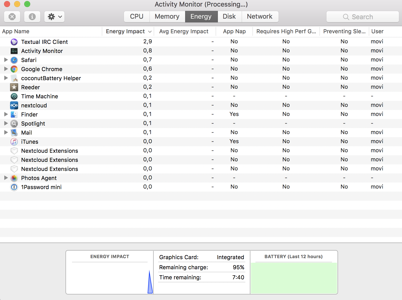402x300 pixels.
Task: Expand the Spotlight process row
Action: pyautogui.click(x=6, y=123)
